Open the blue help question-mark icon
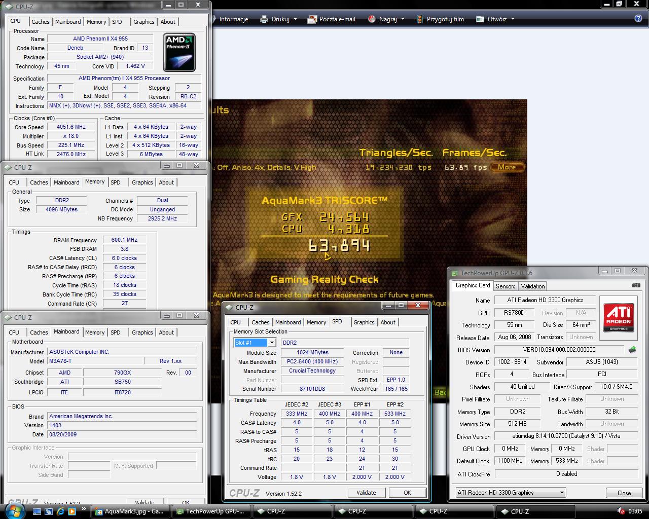 tap(638, 19)
